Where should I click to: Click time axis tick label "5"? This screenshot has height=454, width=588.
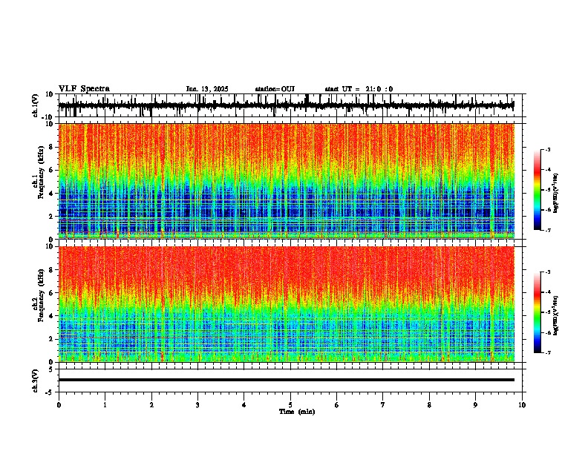click(x=290, y=405)
